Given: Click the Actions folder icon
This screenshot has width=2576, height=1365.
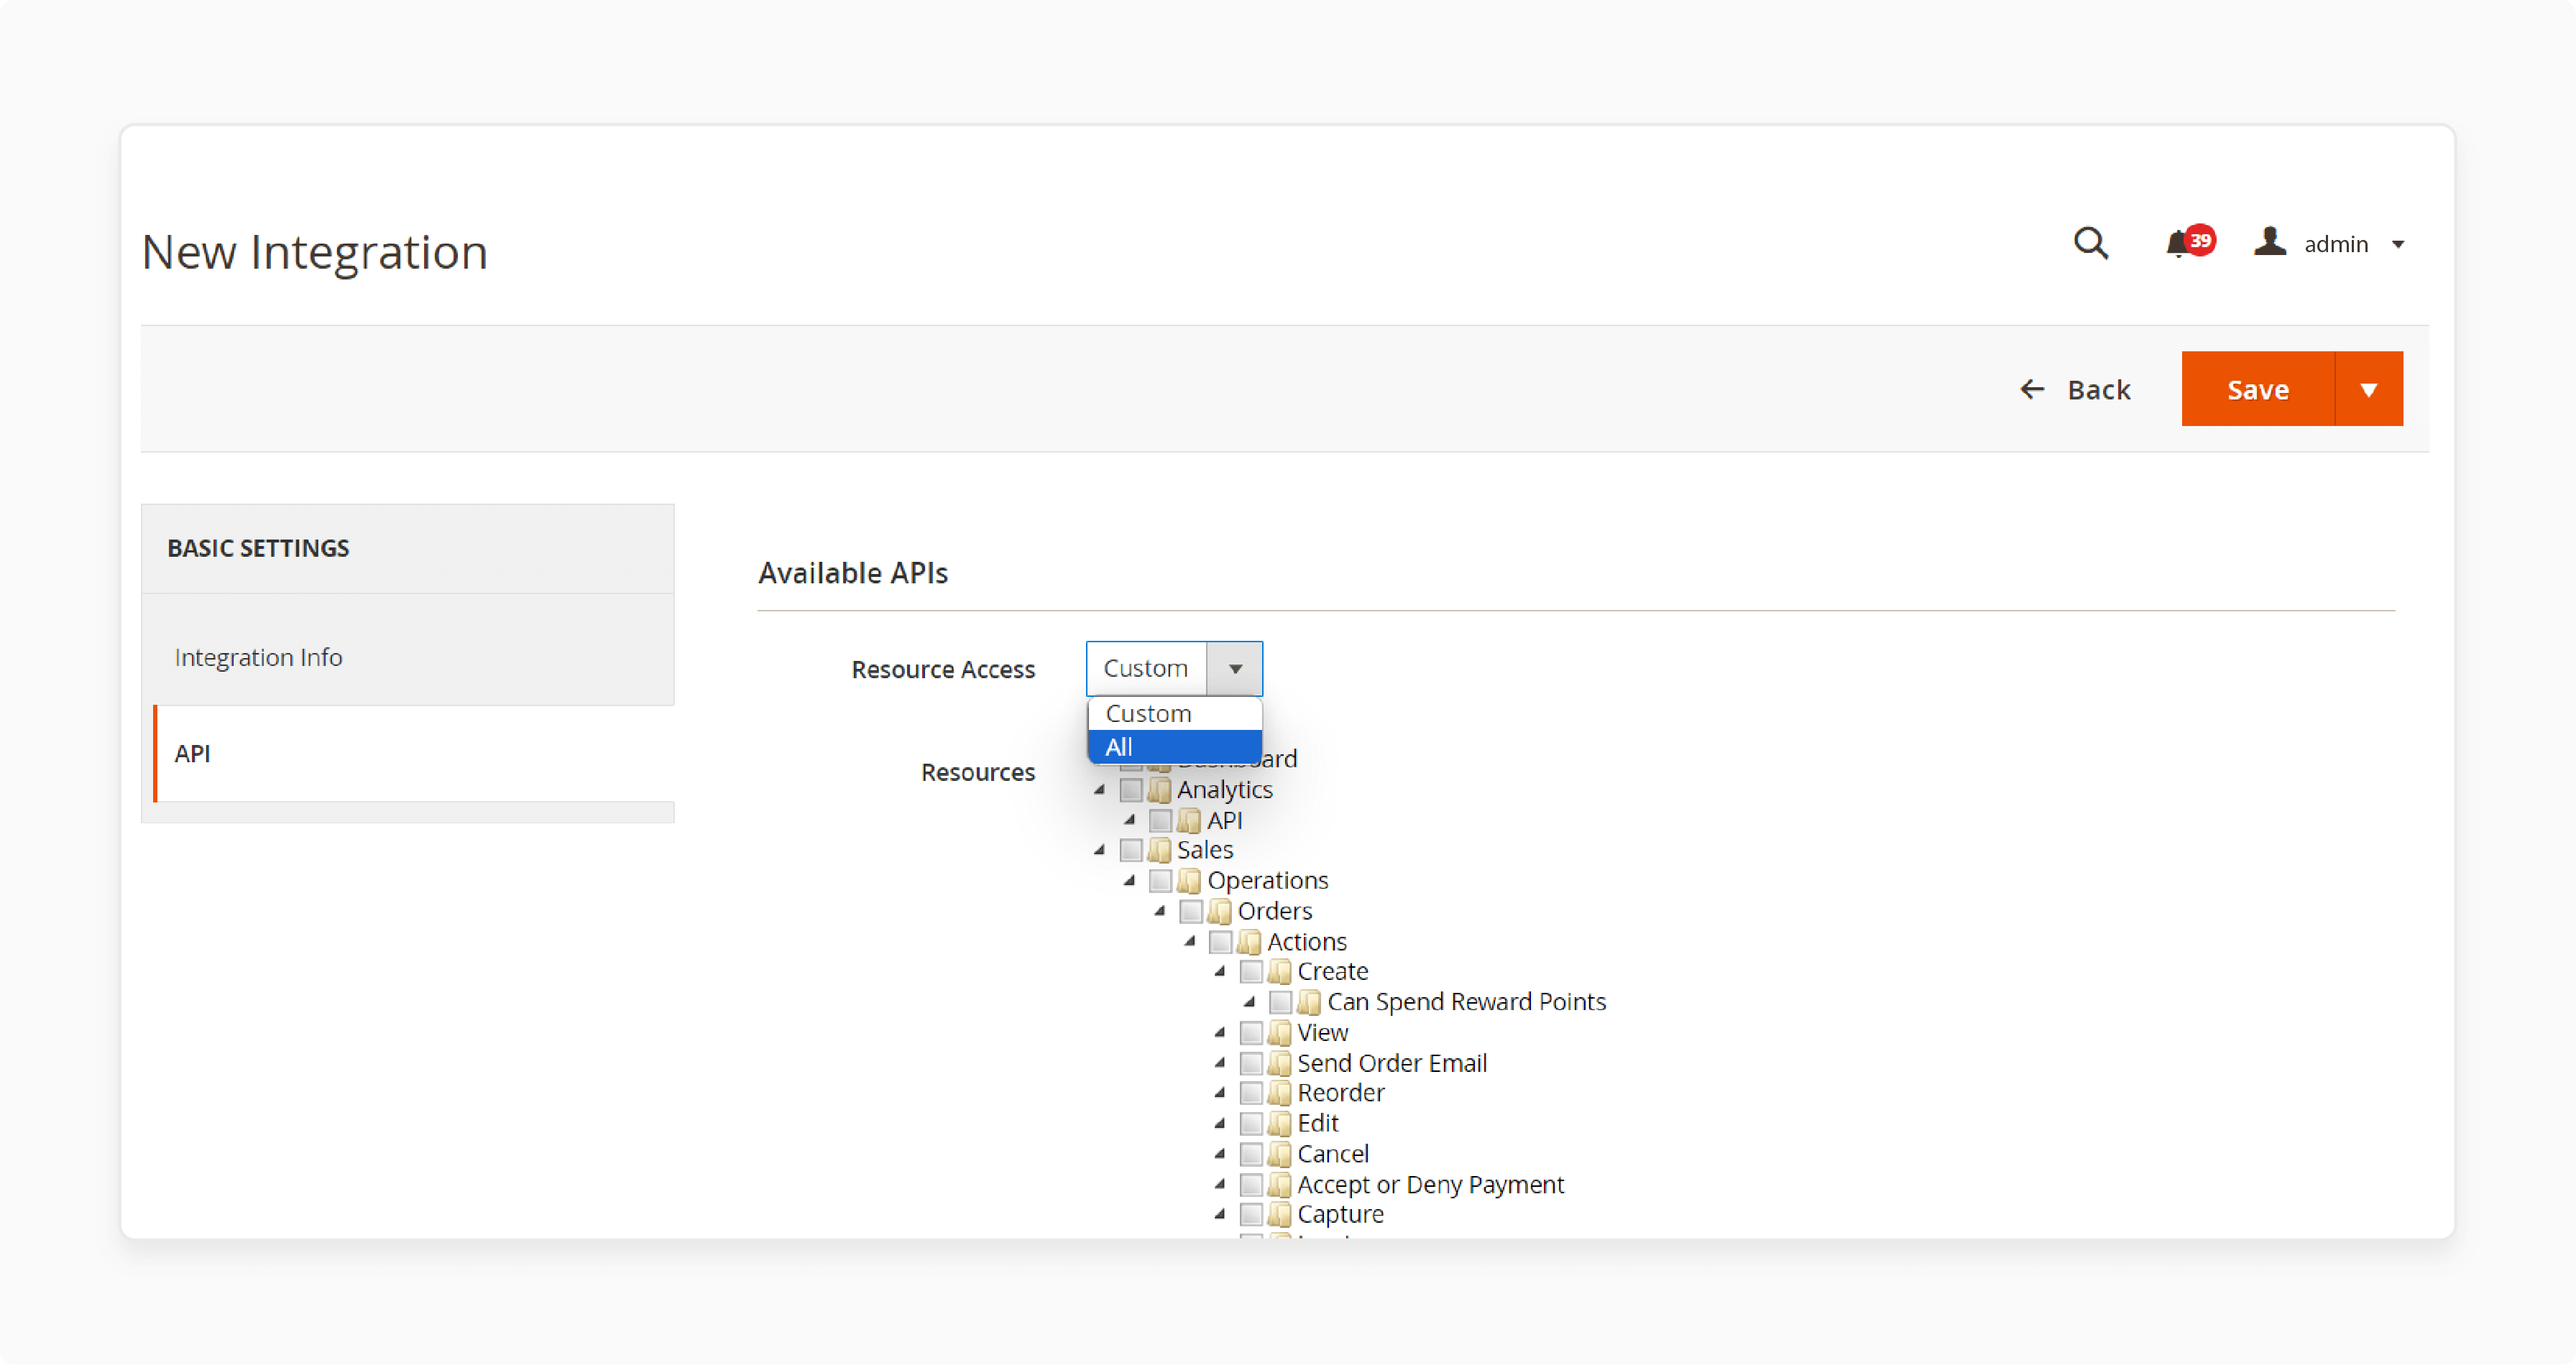Looking at the screenshot, I should (x=1249, y=943).
